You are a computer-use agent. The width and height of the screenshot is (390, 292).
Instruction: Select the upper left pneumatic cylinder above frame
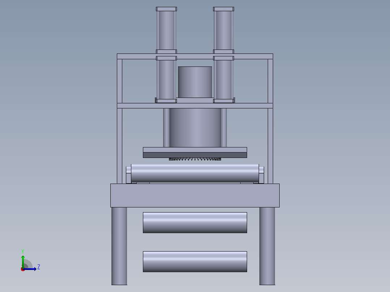(x=166, y=30)
